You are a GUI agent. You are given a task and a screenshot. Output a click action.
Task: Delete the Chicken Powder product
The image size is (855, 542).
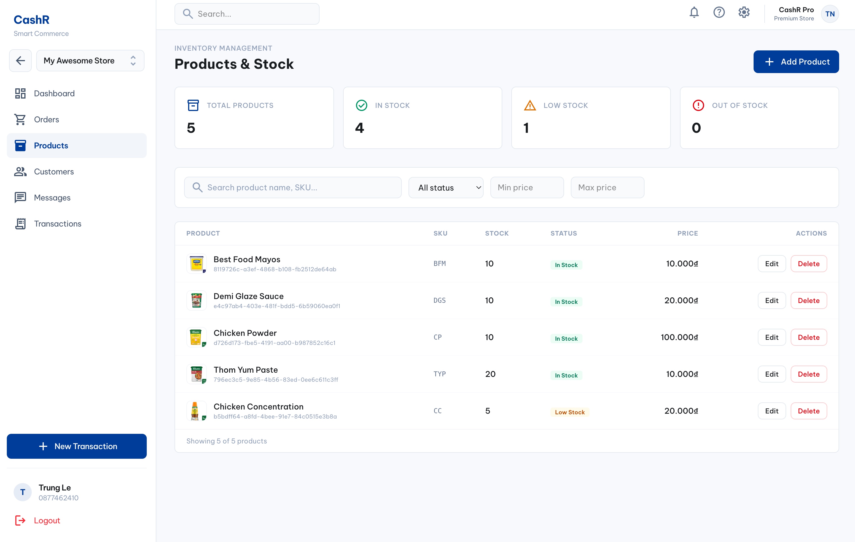[x=809, y=337]
